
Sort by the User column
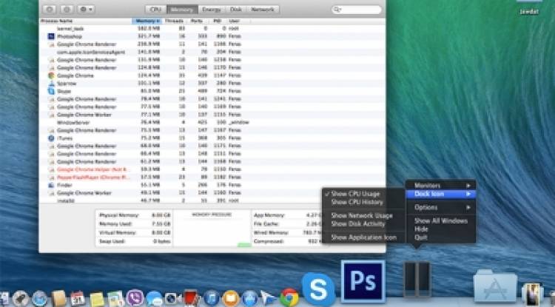pyautogui.click(x=238, y=21)
